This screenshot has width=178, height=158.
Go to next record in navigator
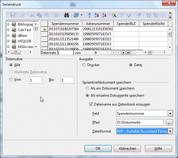[124, 52]
